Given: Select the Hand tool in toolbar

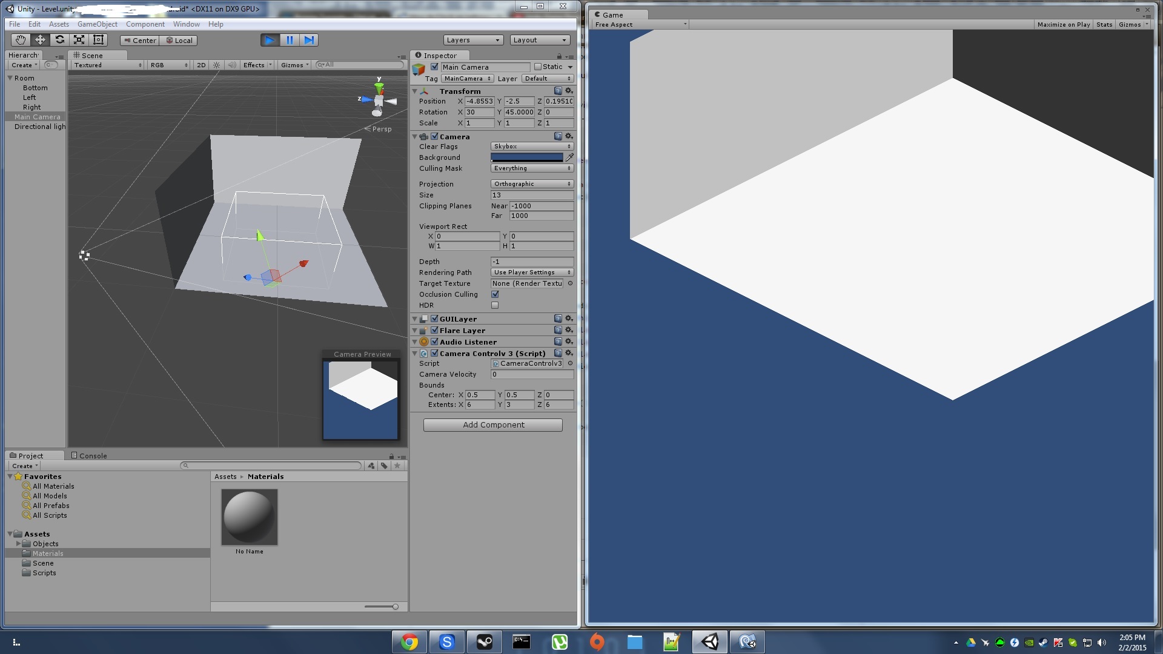Looking at the screenshot, I should pyautogui.click(x=21, y=40).
